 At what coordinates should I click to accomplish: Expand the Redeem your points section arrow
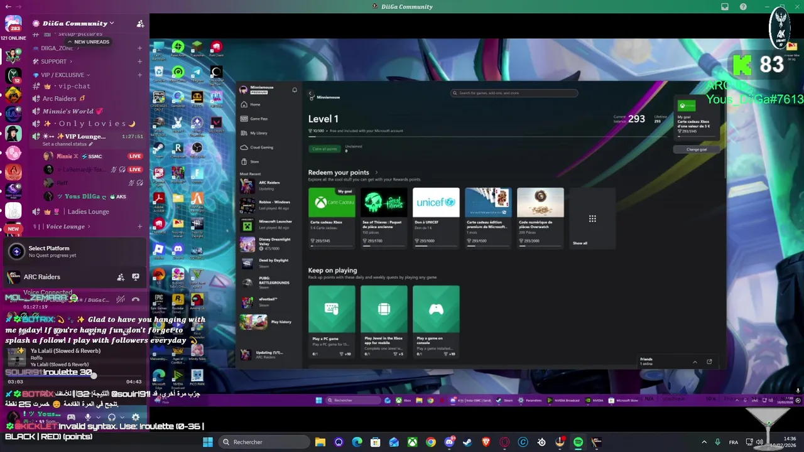point(376,173)
